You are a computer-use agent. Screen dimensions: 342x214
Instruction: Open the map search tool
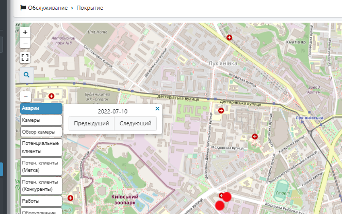26,75
